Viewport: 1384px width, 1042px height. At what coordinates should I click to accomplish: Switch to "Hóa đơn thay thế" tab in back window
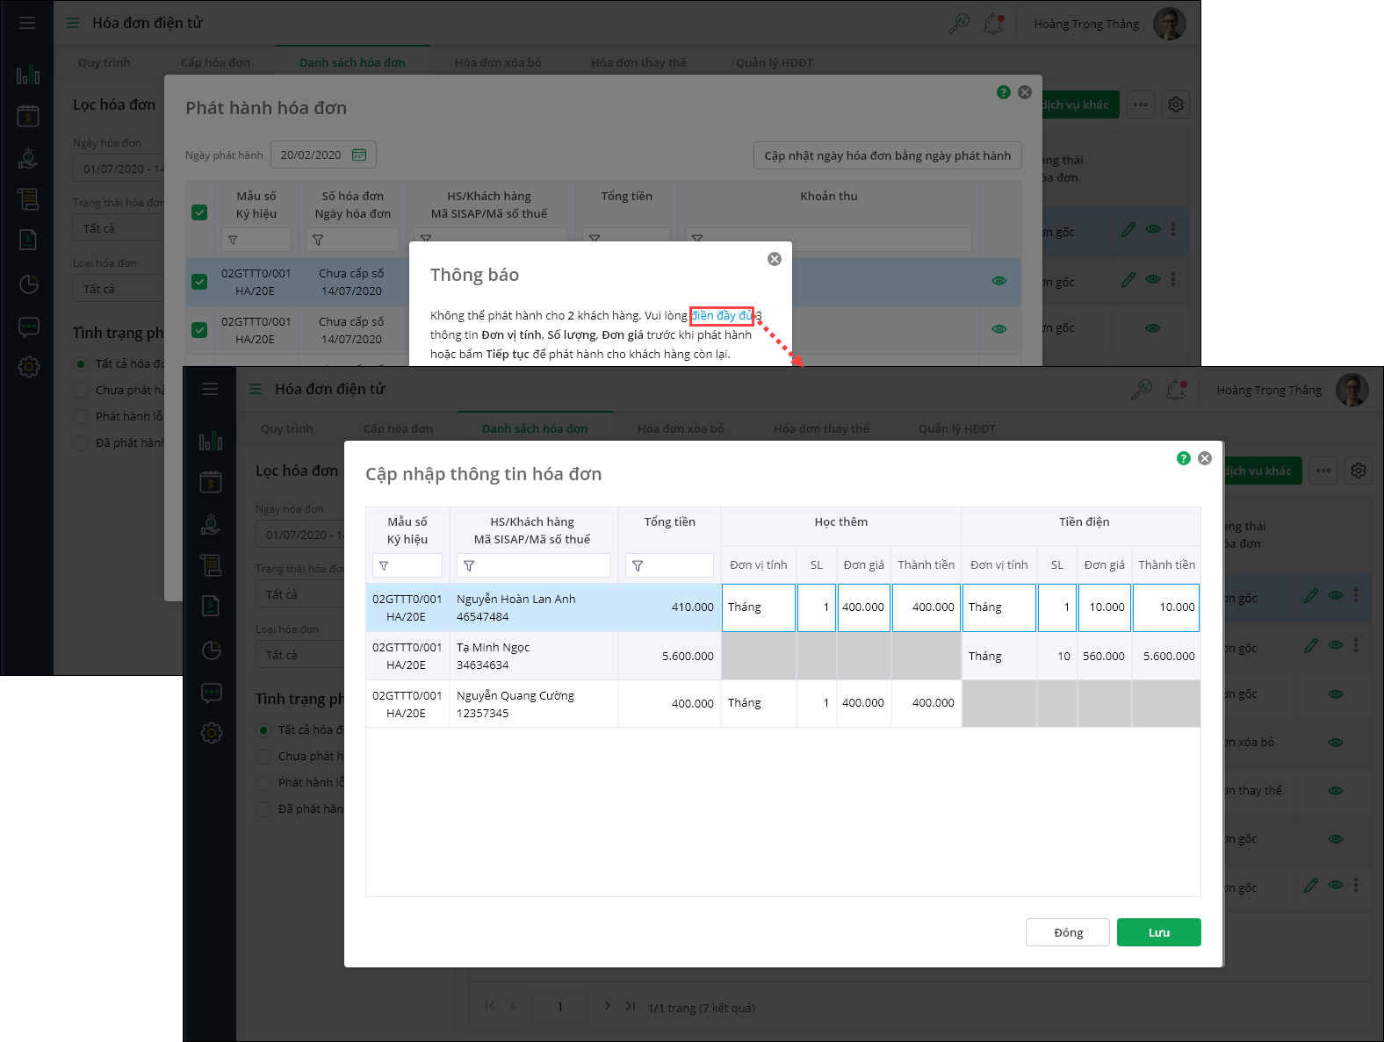(639, 62)
